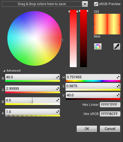Click the OK button

tap(87, 129)
